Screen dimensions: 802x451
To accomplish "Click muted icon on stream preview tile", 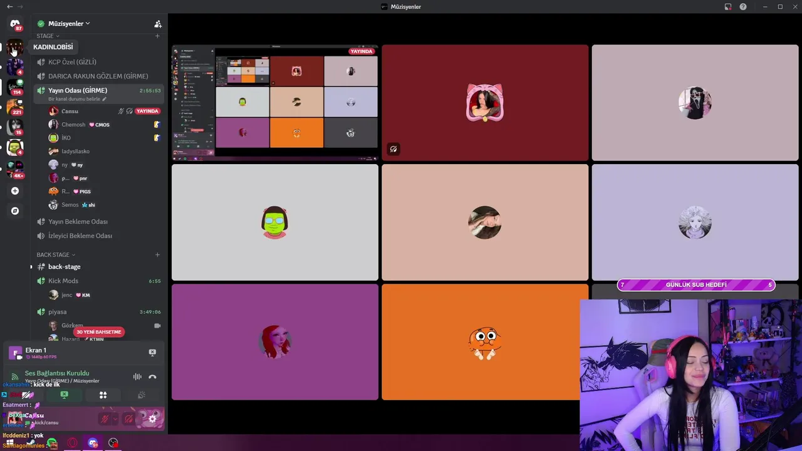I will 393,149.
